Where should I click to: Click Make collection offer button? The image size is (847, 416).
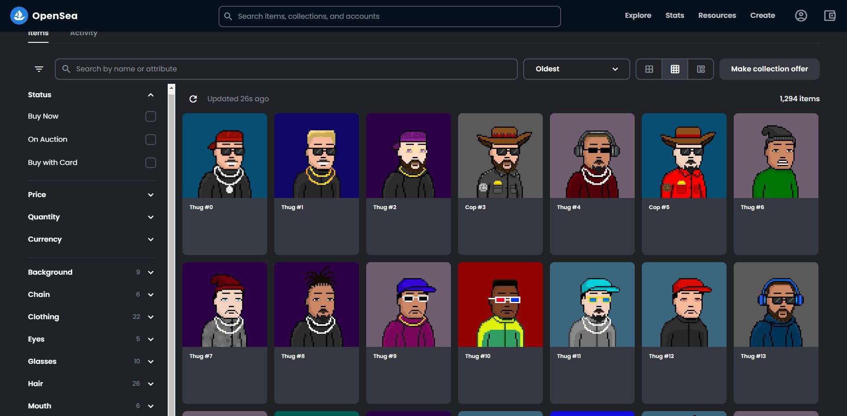coord(769,69)
